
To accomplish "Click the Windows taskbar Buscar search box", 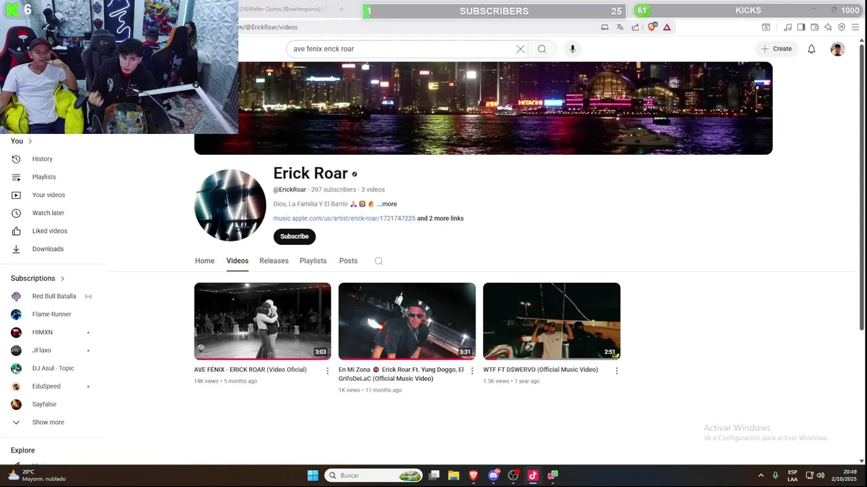I will tap(374, 476).
